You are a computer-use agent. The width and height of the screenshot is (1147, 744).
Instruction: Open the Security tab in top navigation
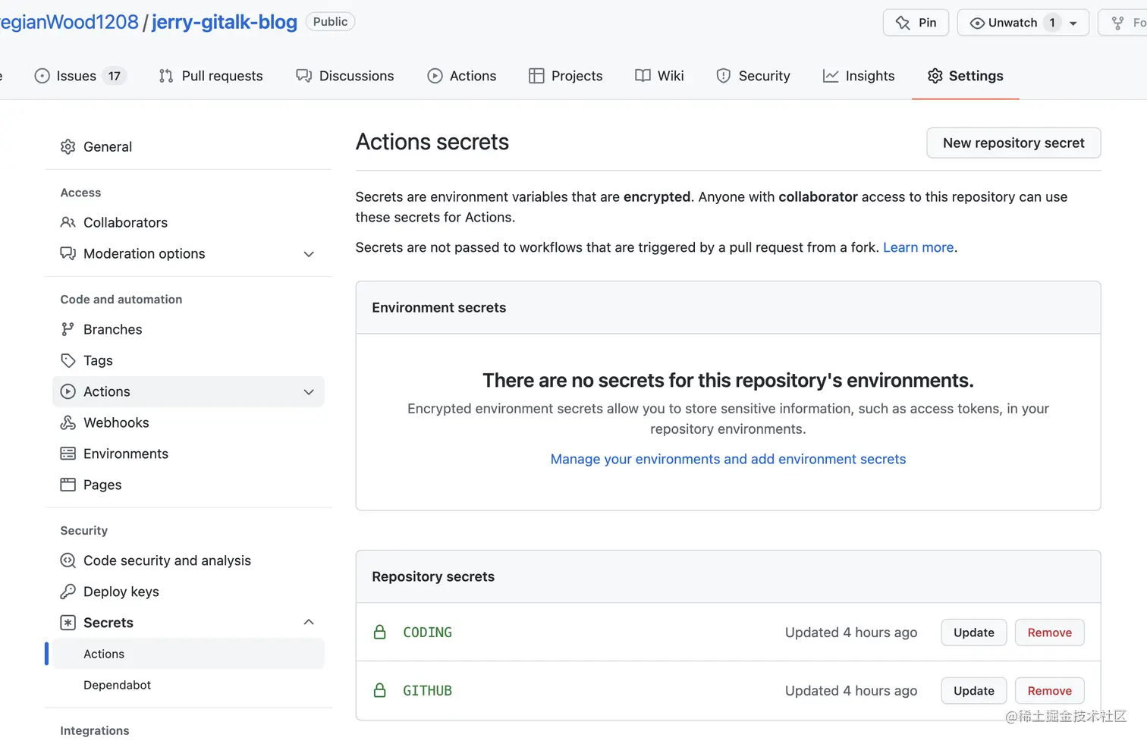pyautogui.click(x=753, y=76)
